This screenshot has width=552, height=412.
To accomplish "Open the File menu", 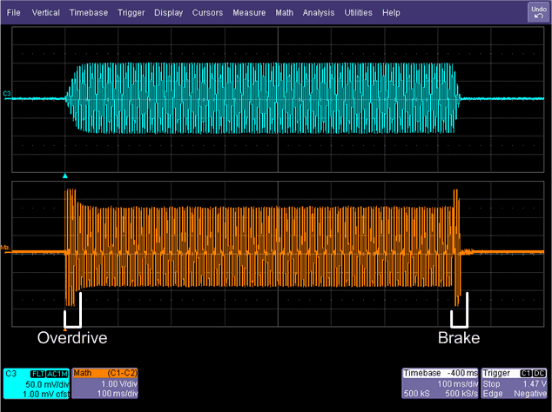I will coord(14,13).
